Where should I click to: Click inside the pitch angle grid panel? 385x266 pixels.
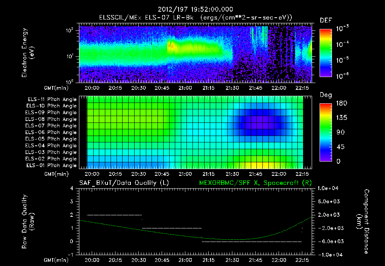(x=196, y=132)
